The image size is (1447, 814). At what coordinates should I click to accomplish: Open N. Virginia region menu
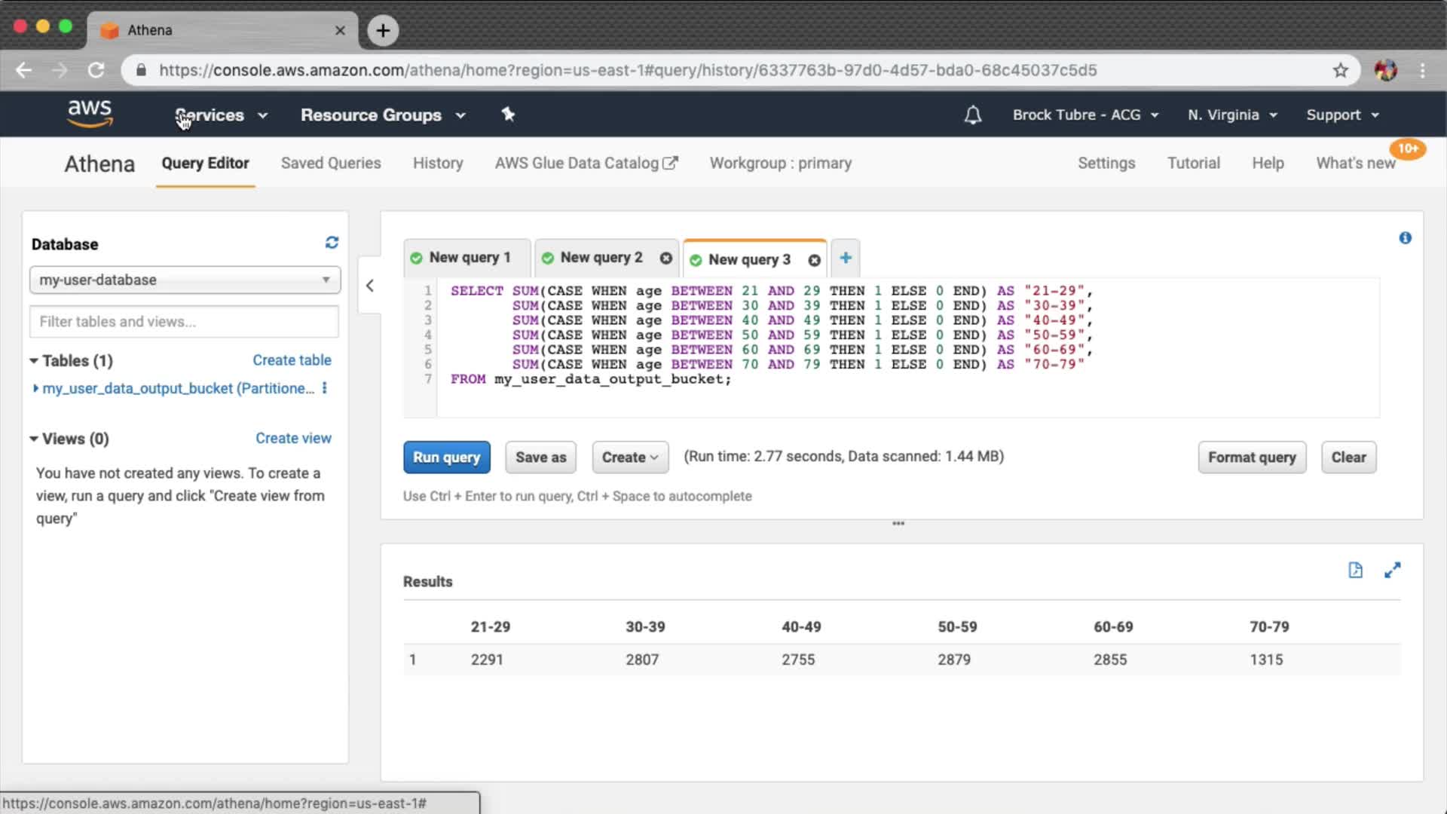(1232, 115)
